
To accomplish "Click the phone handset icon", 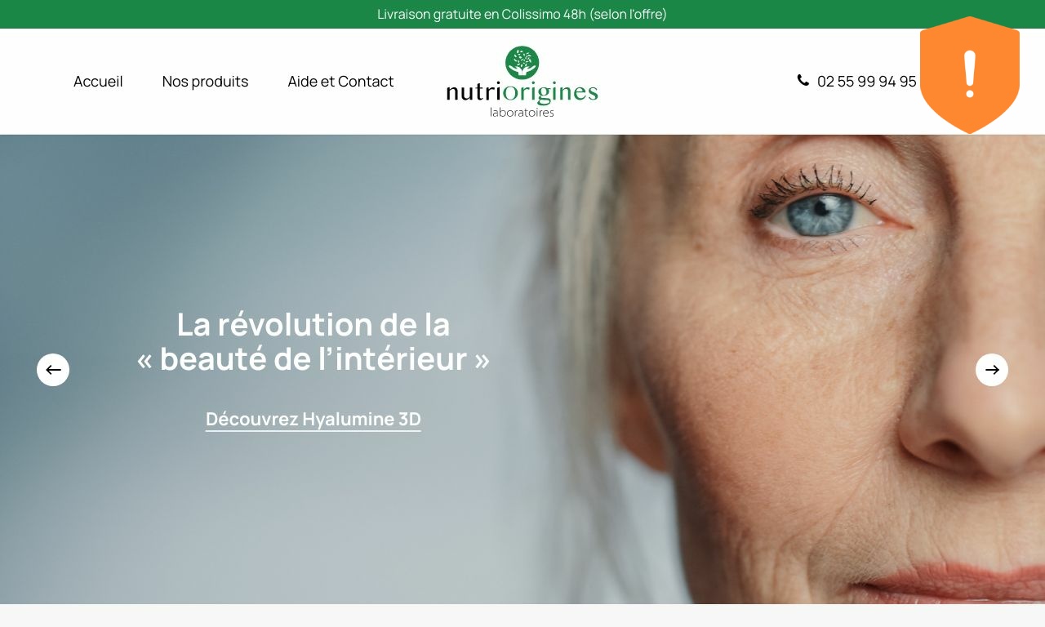I will tap(803, 80).
